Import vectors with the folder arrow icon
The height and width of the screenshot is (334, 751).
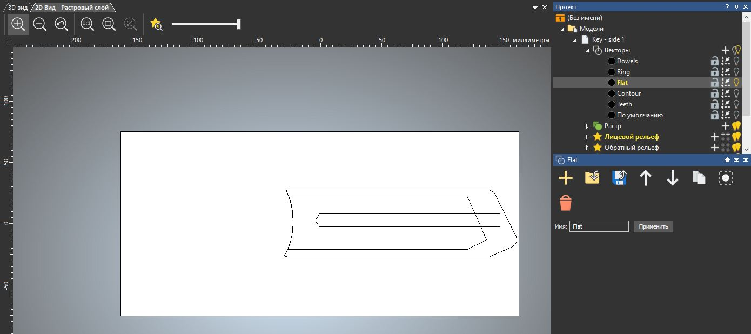click(x=592, y=178)
